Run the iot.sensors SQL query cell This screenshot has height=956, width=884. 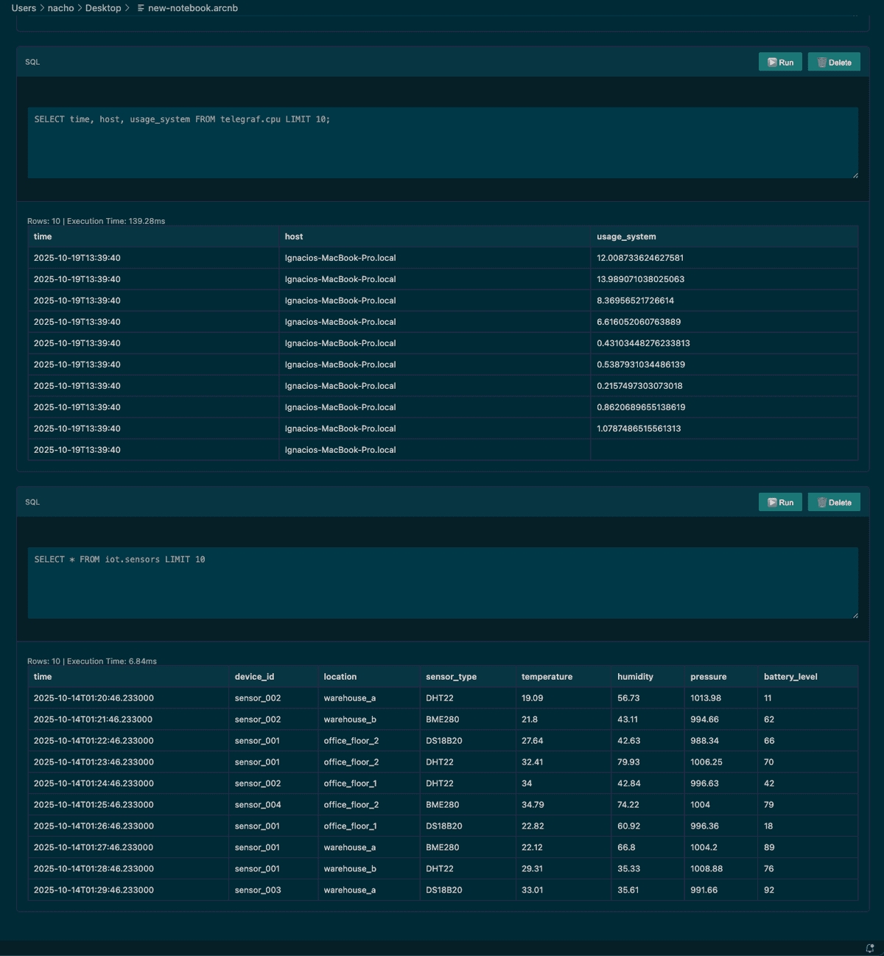780,502
